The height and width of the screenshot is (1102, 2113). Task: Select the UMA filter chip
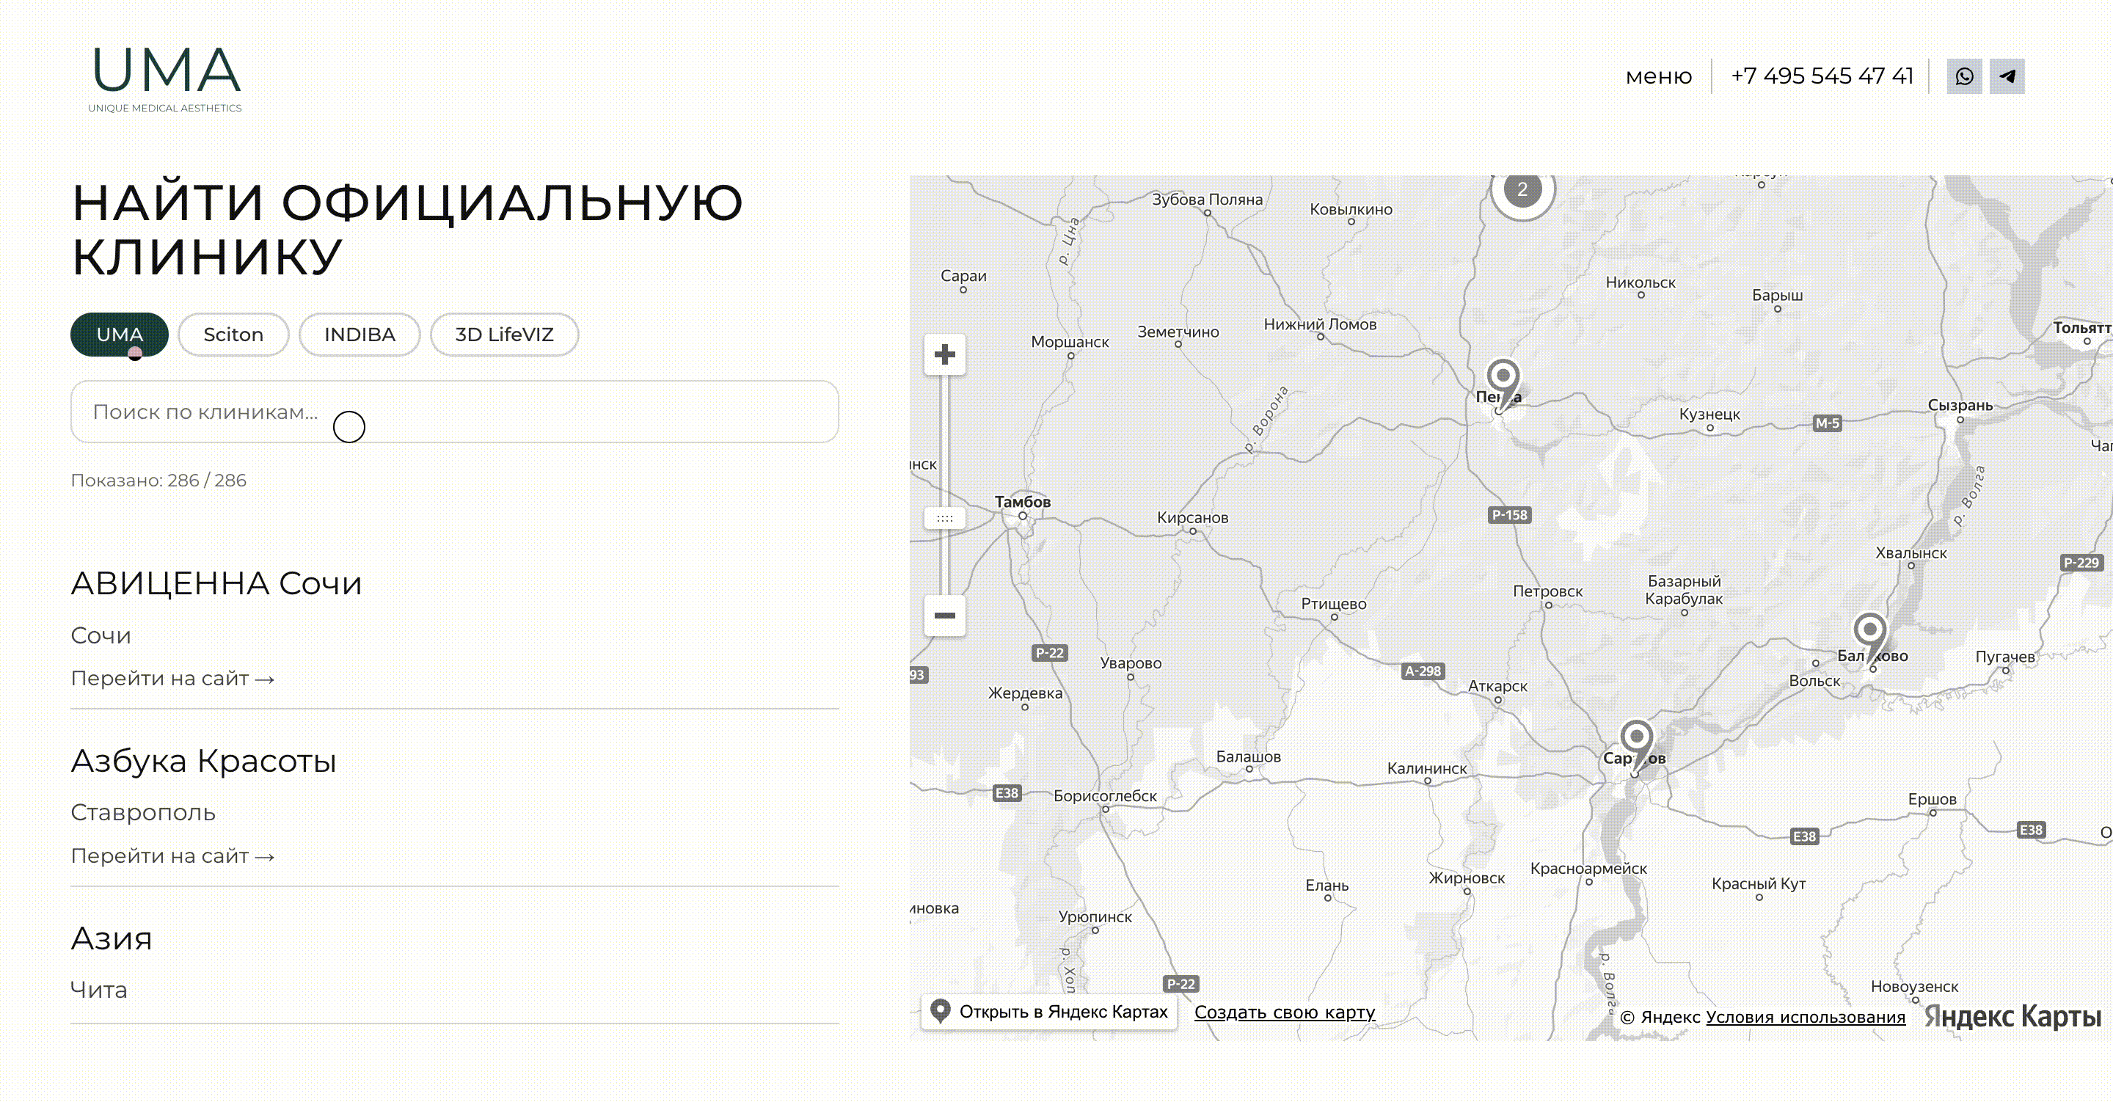click(120, 335)
